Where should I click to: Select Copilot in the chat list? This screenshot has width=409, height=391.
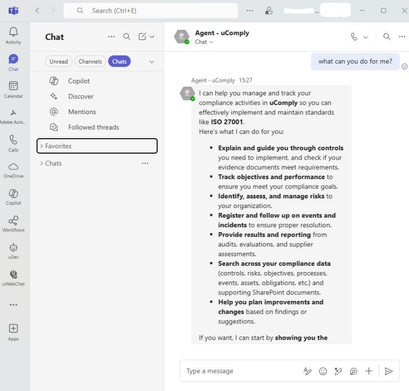[x=79, y=81]
